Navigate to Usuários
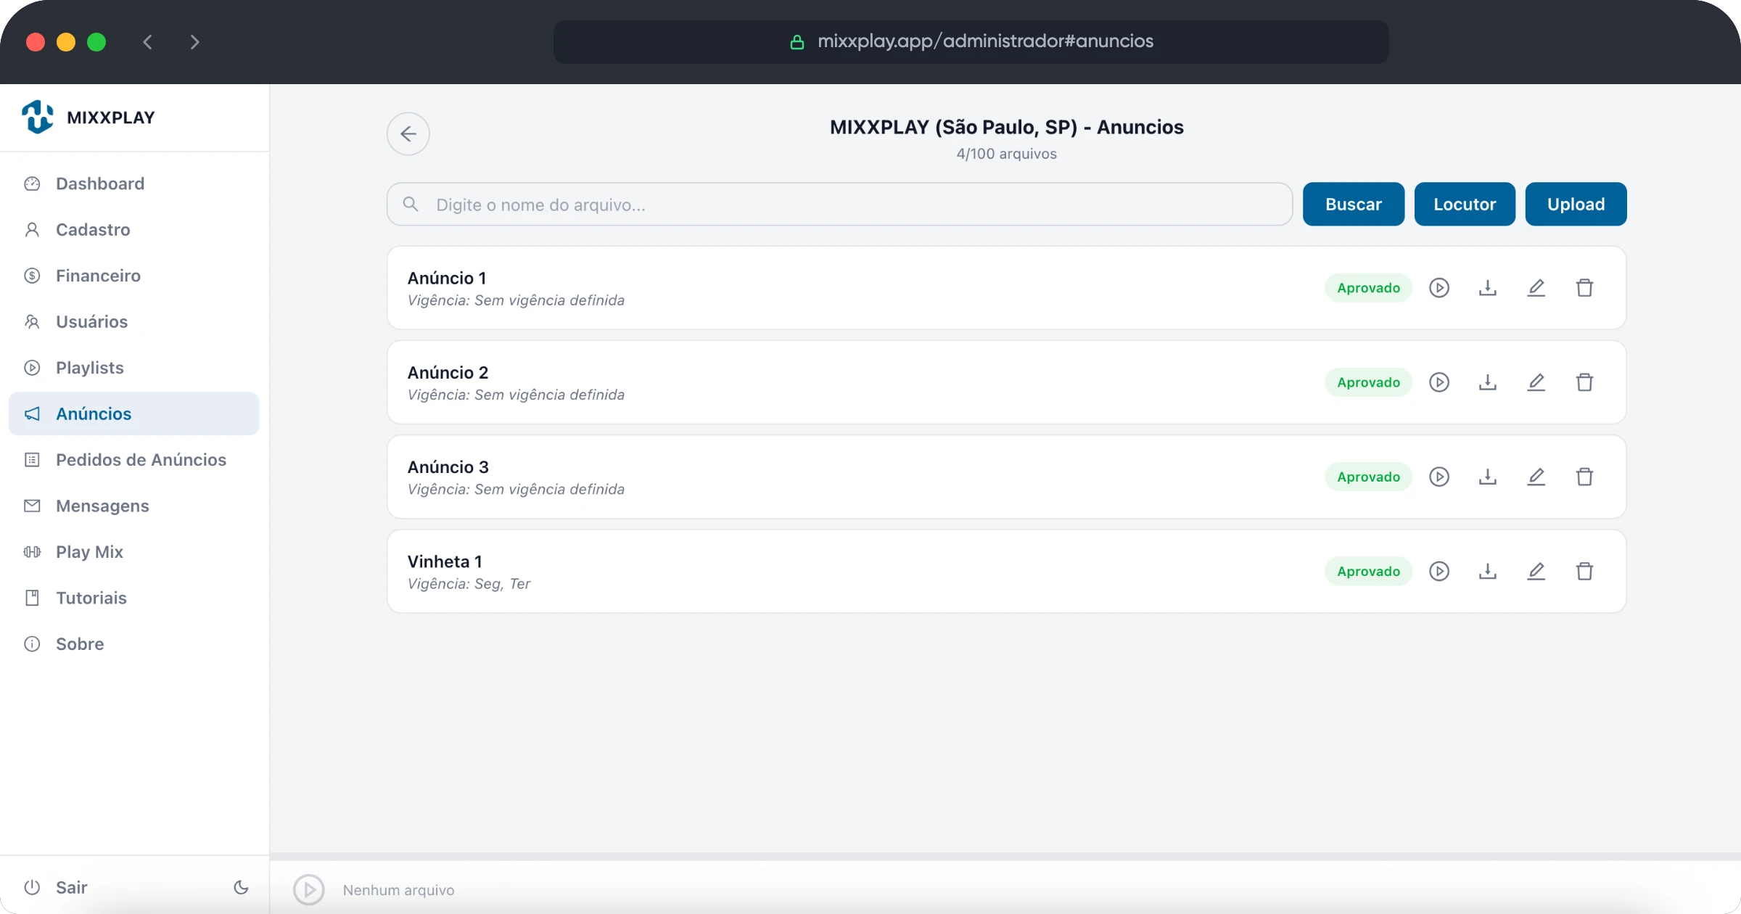This screenshot has height=914, width=1741. click(x=134, y=322)
